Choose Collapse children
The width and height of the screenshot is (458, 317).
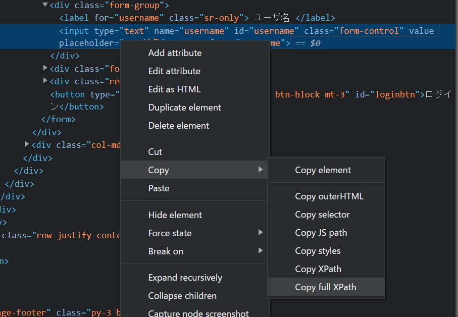click(x=182, y=296)
